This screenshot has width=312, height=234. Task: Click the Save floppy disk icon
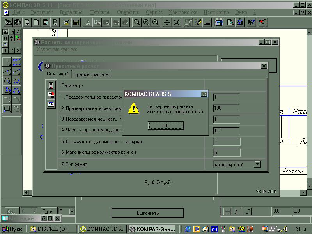[76, 22]
